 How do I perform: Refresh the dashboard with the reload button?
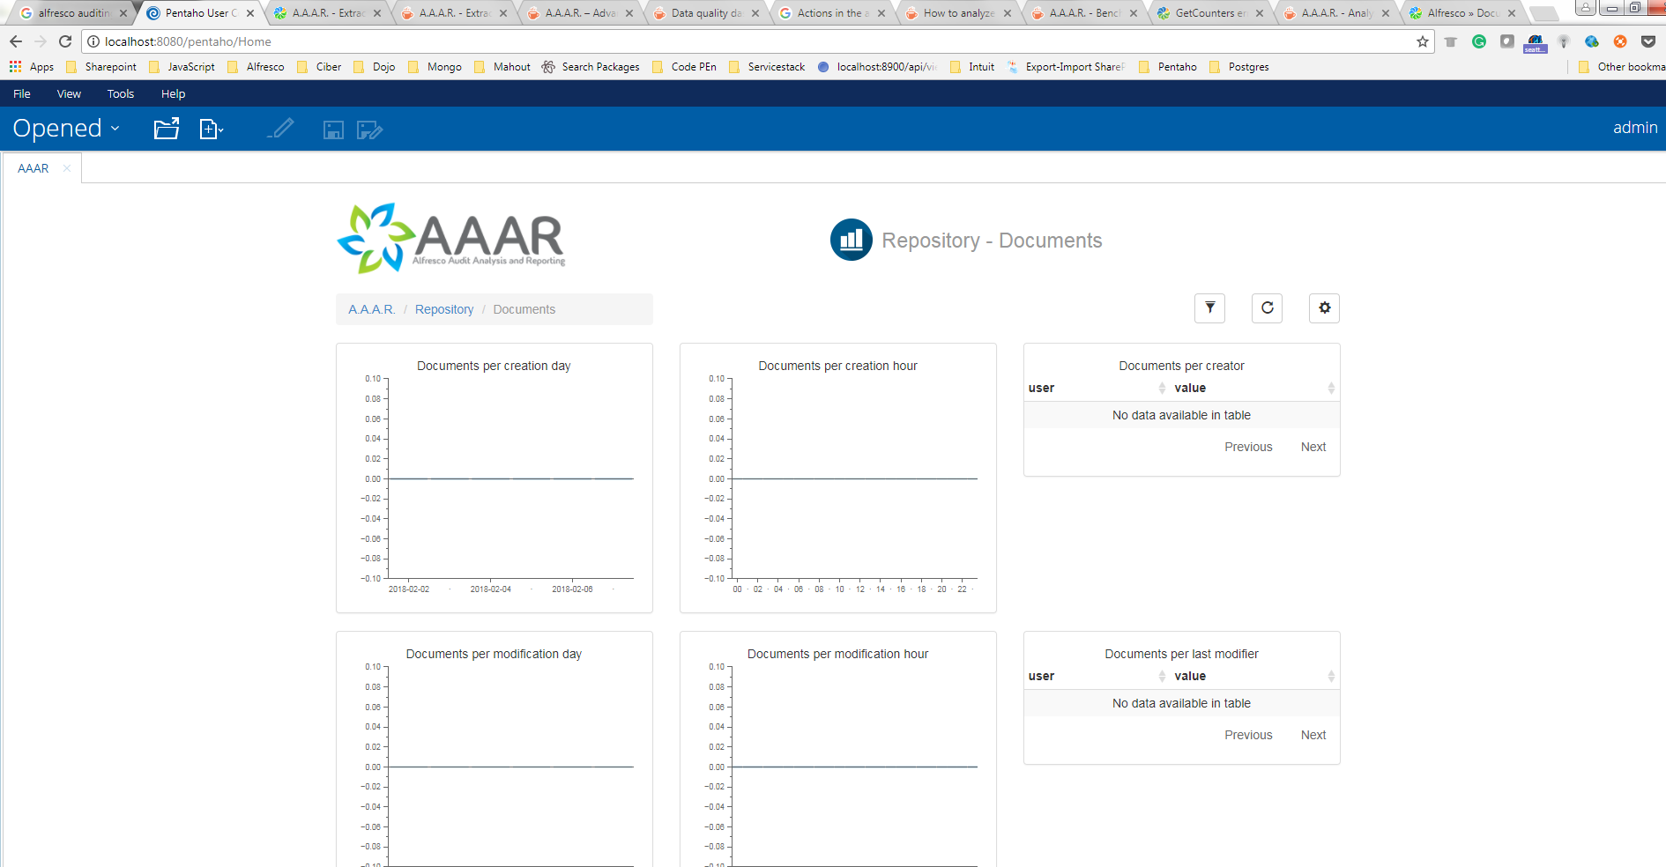point(1268,308)
